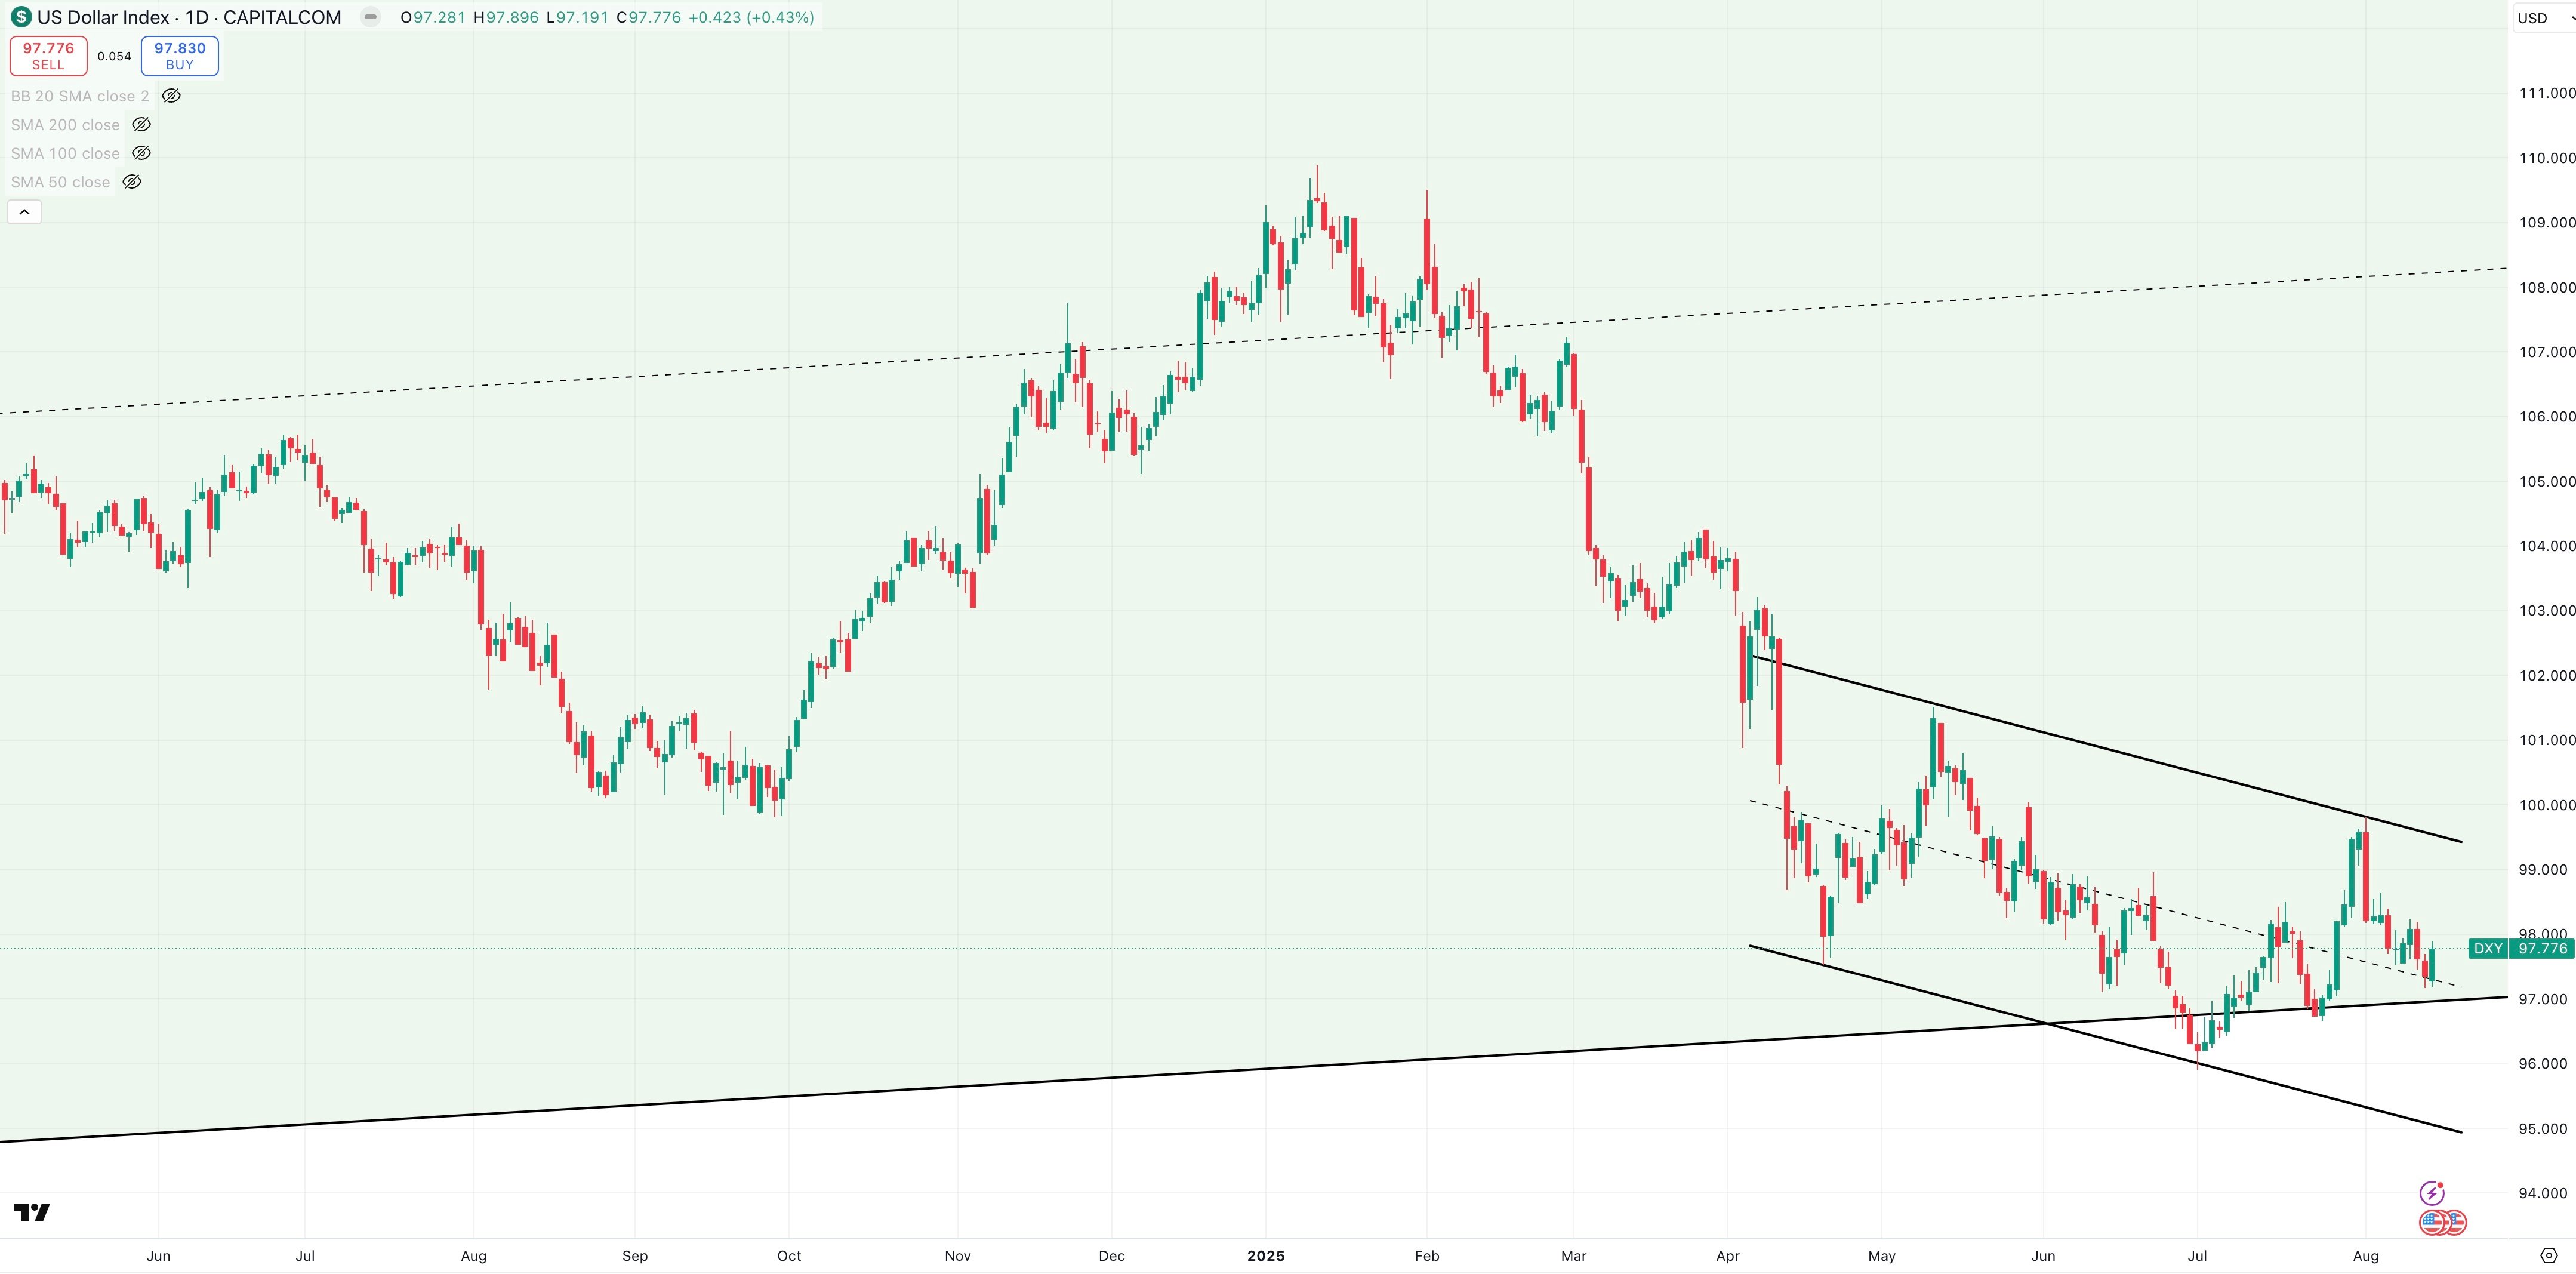Click the 111.000 price axis label
This screenshot has width=2576, height=1274.
coord(2546,93)
